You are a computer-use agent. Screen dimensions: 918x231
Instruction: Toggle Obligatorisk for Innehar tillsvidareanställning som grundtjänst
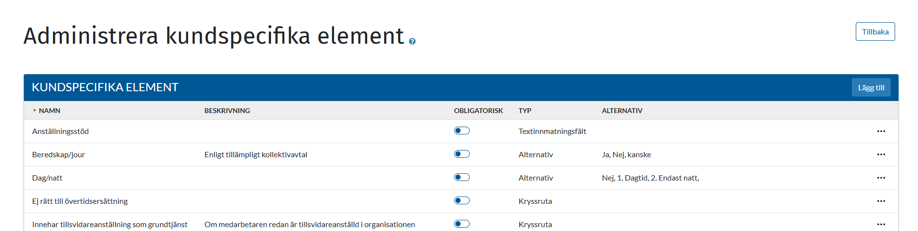[x=462, y=224]
